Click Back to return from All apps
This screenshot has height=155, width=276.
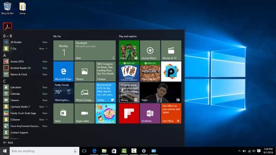(x=8, y=143)
